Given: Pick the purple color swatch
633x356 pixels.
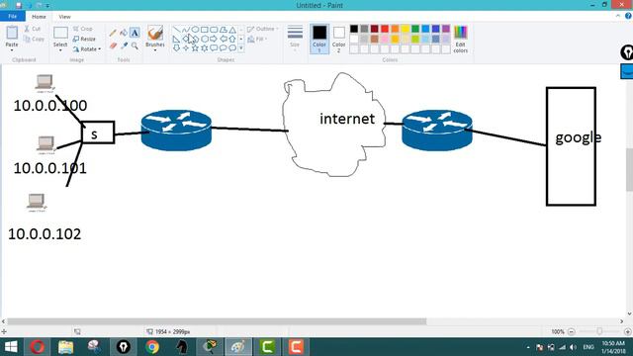Looking at the screenshot, I should pos(446,29).
